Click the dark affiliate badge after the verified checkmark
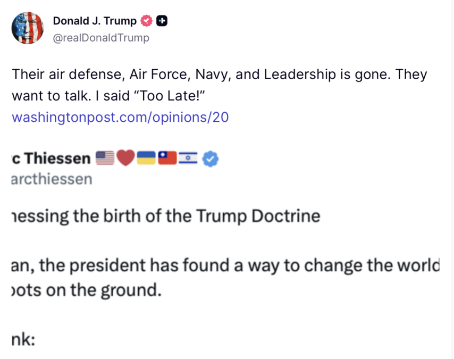454x359 pixels. point(161,21)
